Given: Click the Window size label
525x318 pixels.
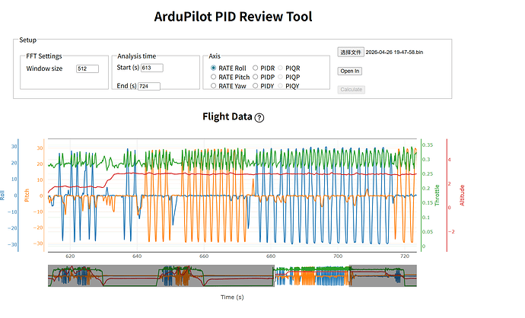Looking at the screenshot, I should click(44, 68).
